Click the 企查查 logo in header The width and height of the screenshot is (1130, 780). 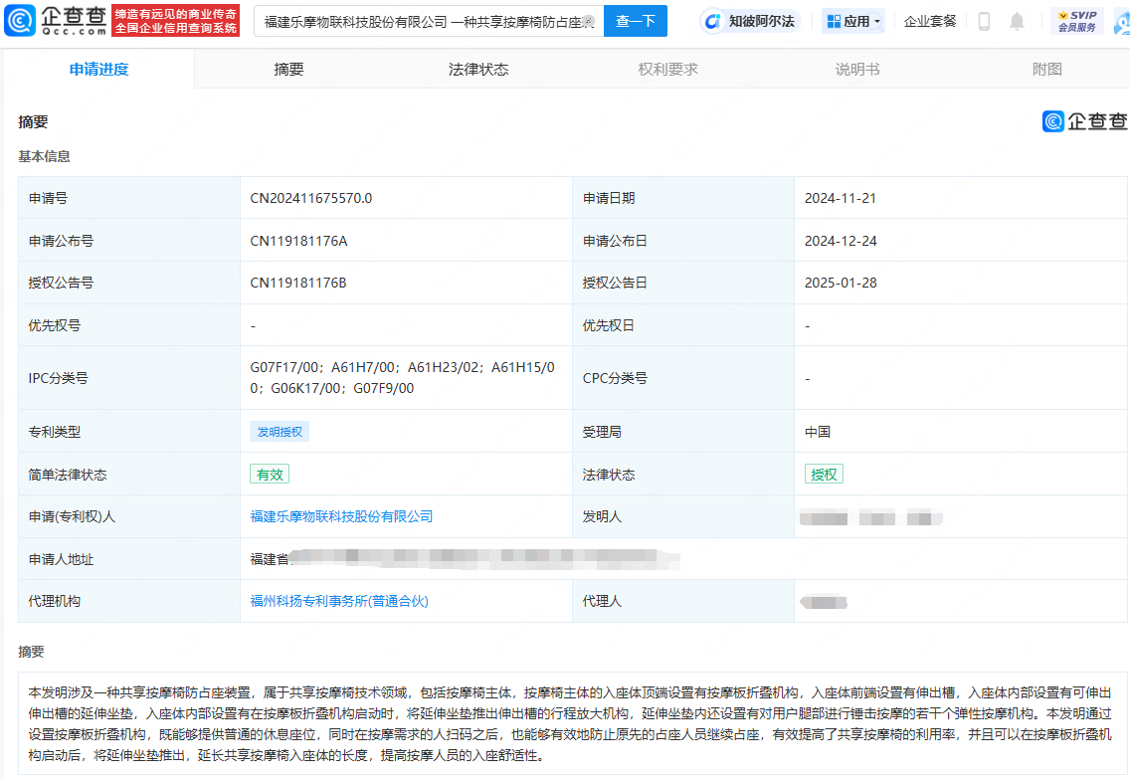pos(57,20)
